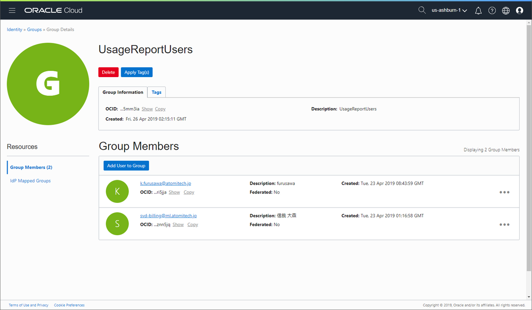Open Cookie Preferences link
532x310 pixels.
click(69, 305)
